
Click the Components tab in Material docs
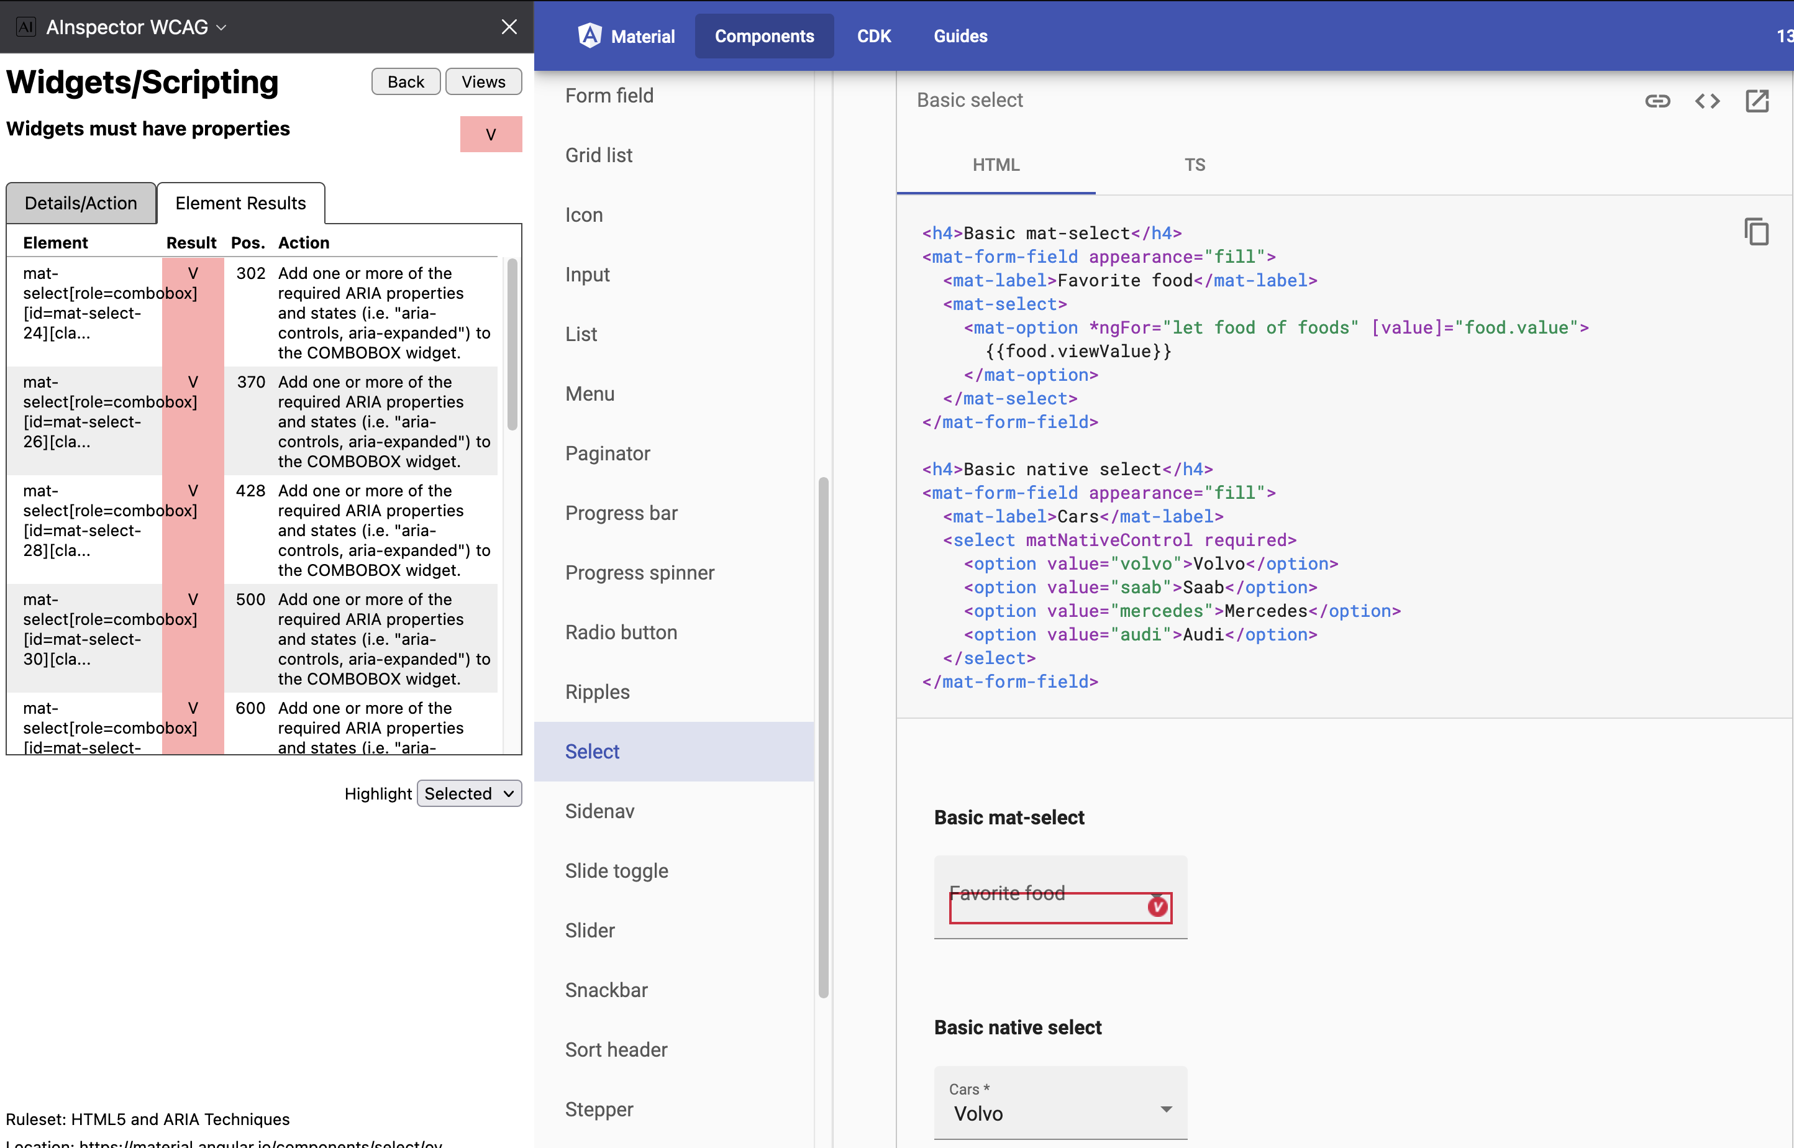coord(763,35)
